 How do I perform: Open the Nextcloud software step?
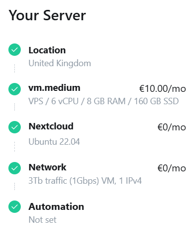[51, 126]
